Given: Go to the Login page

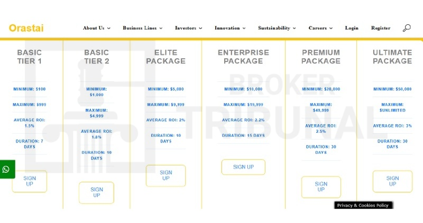Looking at the screenshot, I should click(352, 28).
